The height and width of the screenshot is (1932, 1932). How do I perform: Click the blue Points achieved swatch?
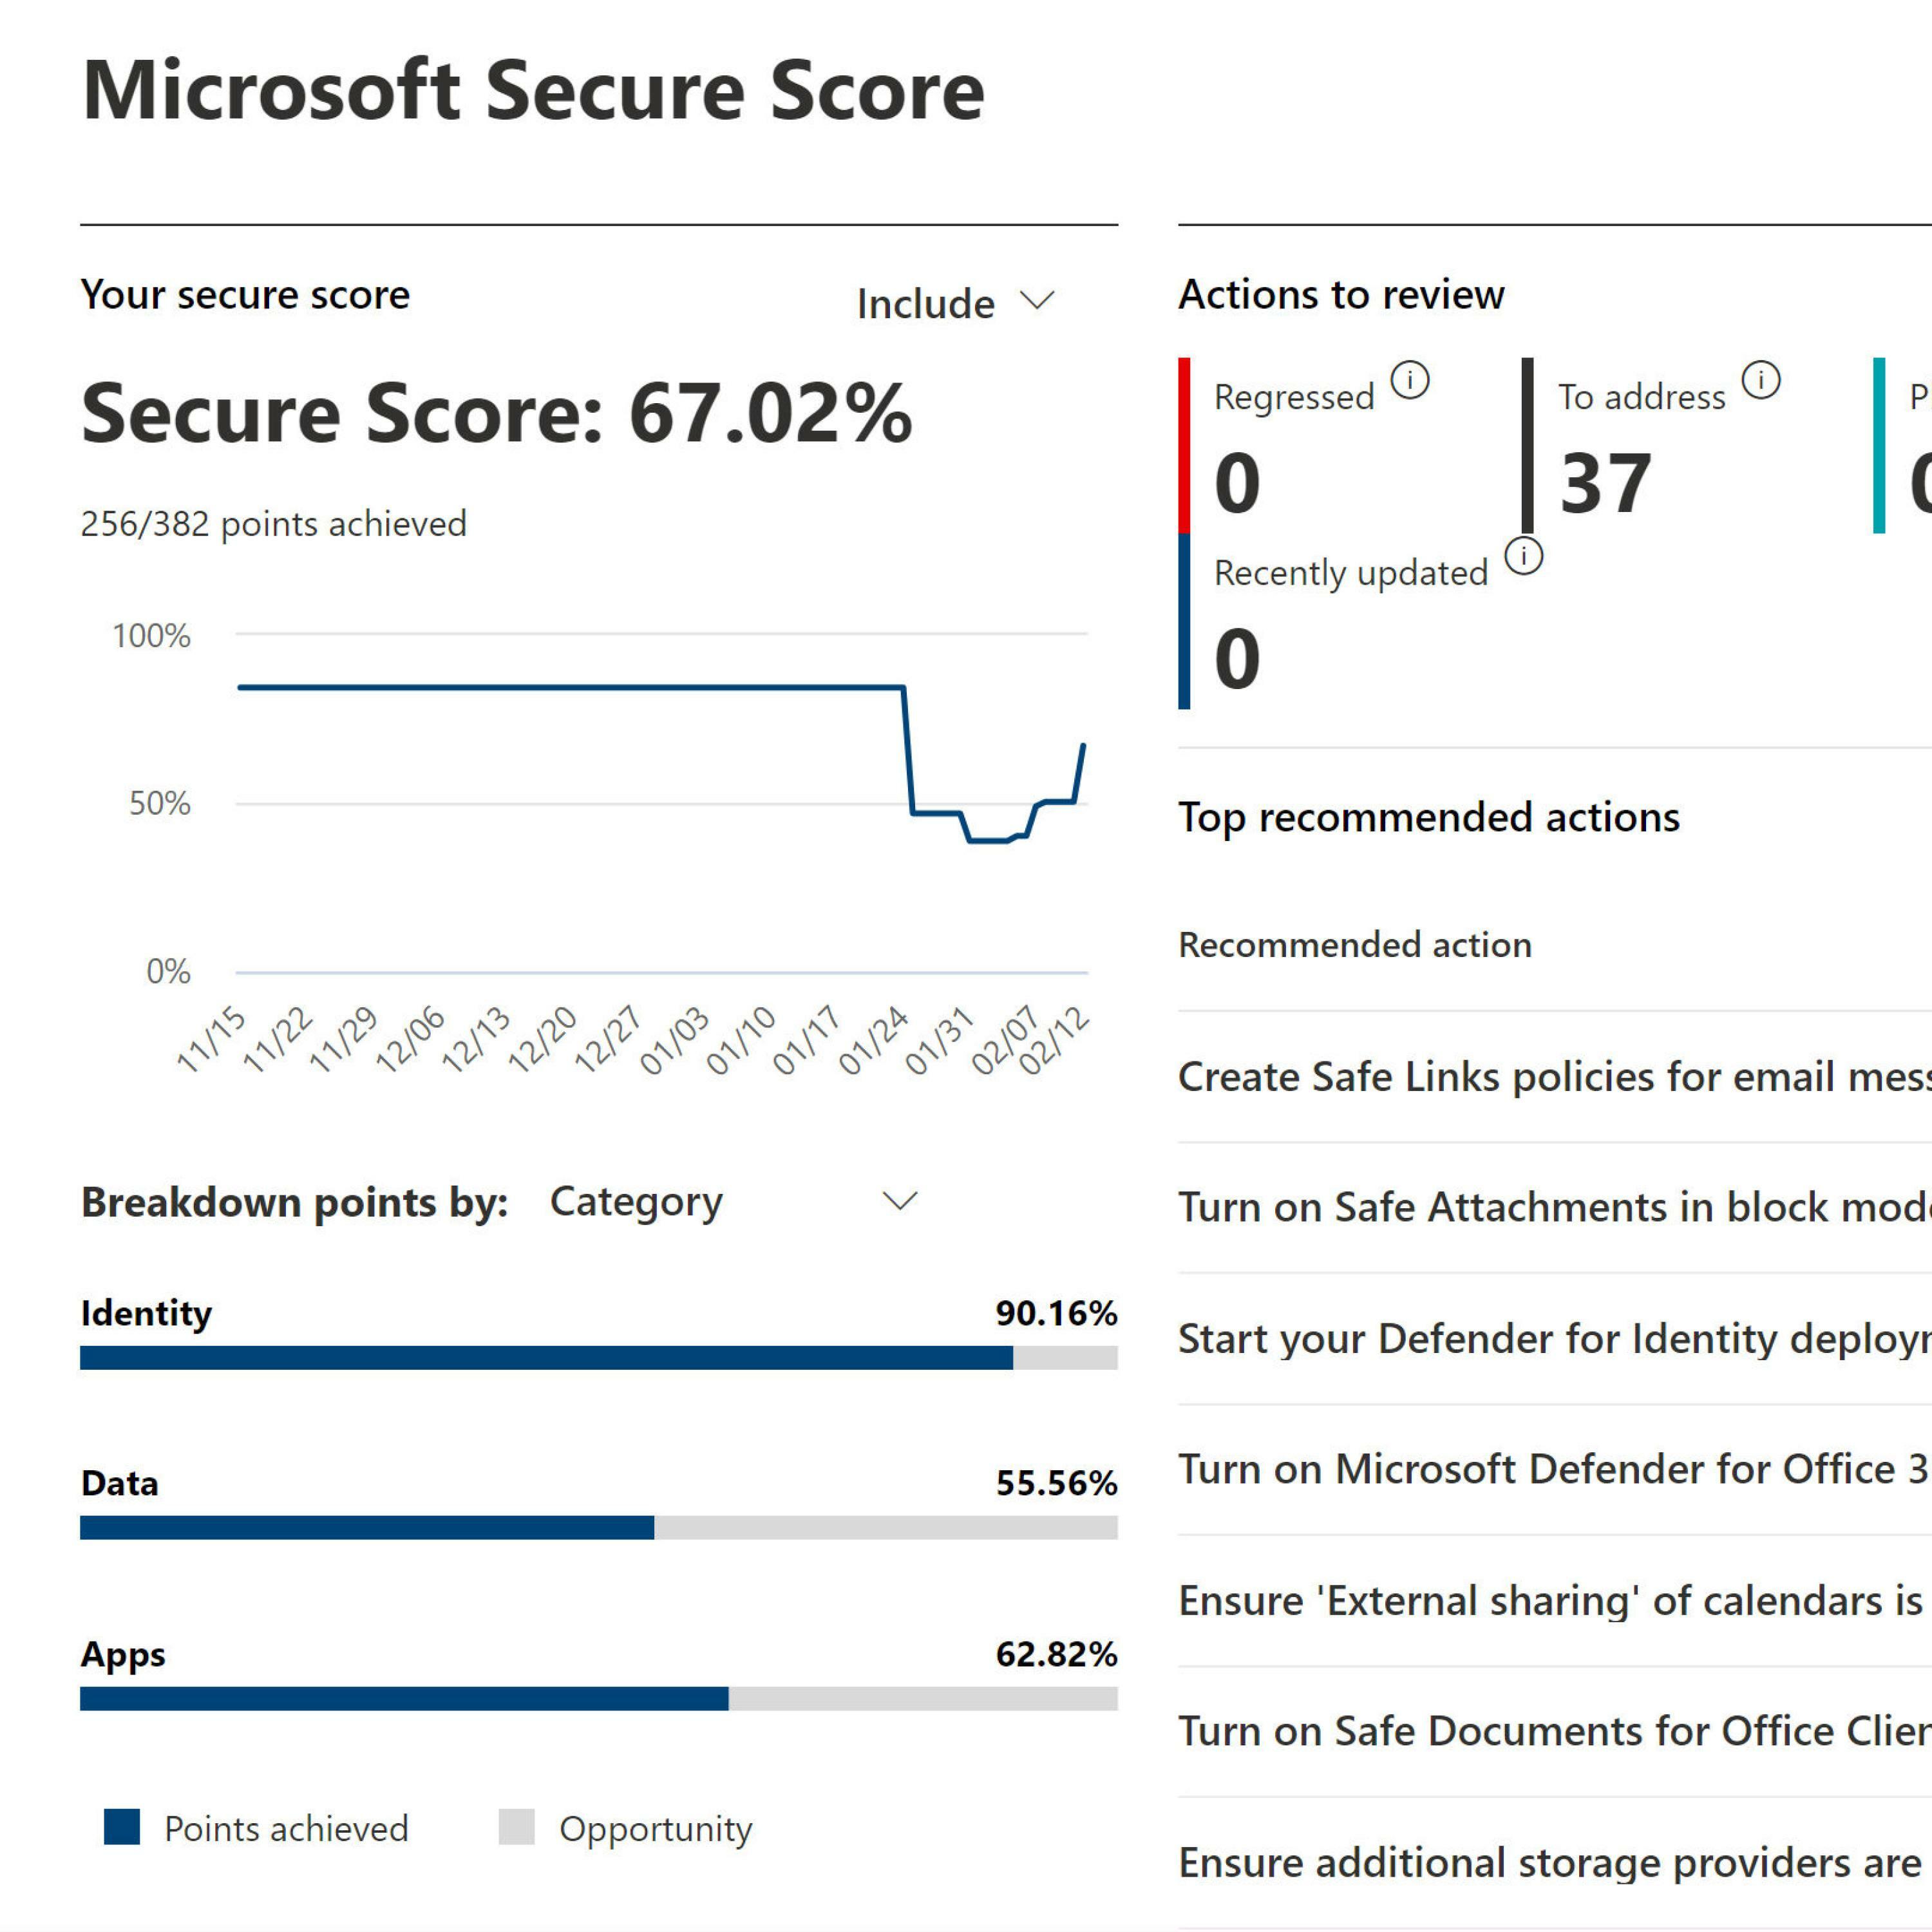pos(122,1827)
